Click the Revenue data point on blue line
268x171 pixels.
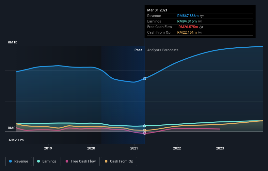click(x=145, y=79)
